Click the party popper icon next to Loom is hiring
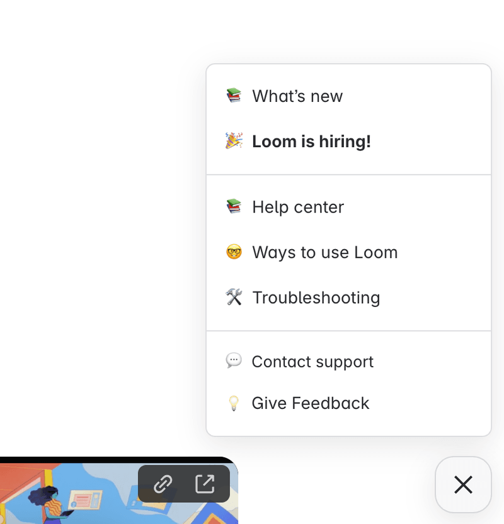Viewport: 504px width, 524px height. point(234,141)
